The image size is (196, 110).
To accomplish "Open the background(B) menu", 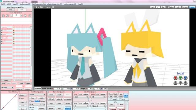I will [x=25, y=4].
